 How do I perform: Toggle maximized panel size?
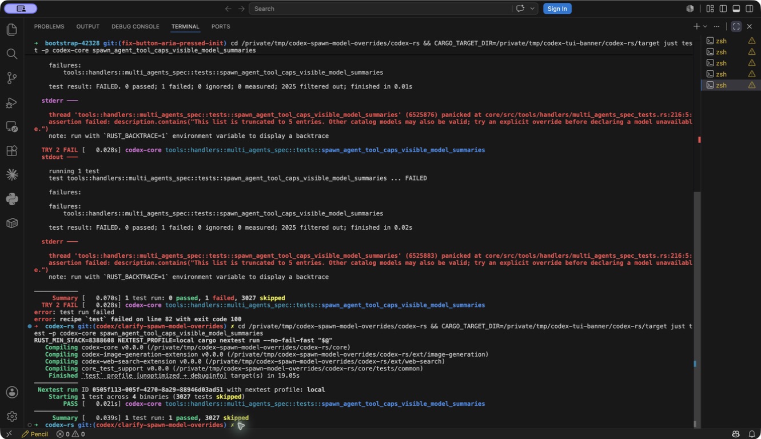pyautogui.click(x=736, y=26)
